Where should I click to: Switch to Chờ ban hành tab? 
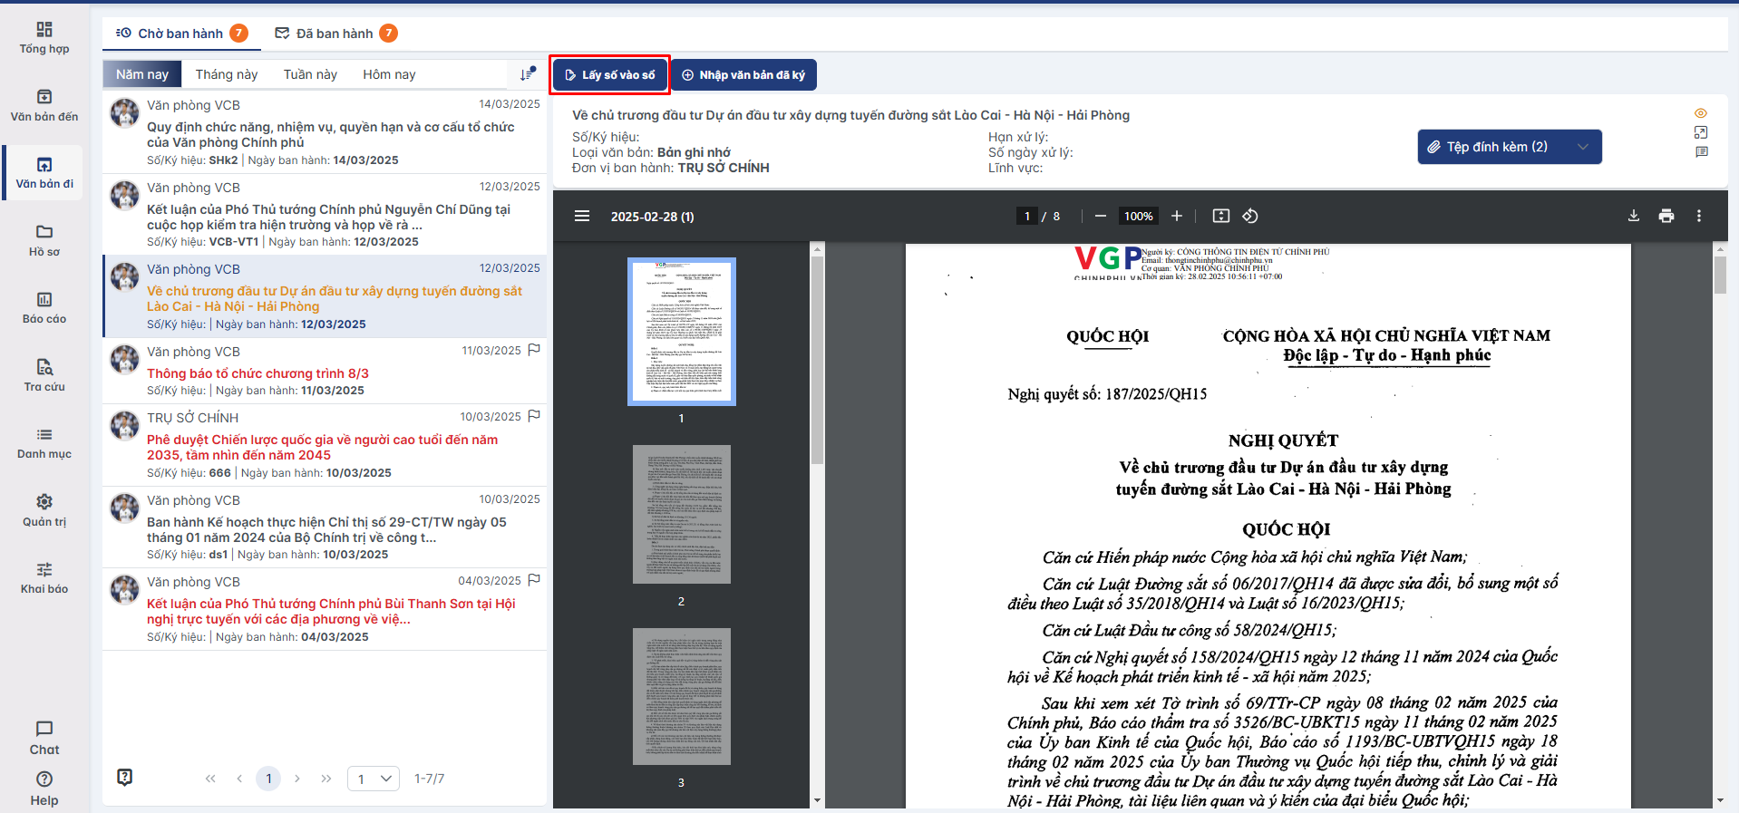coord(181,34)
